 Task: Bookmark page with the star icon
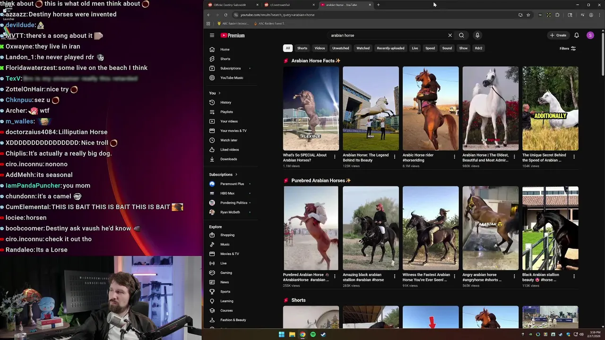pos(528,15)
